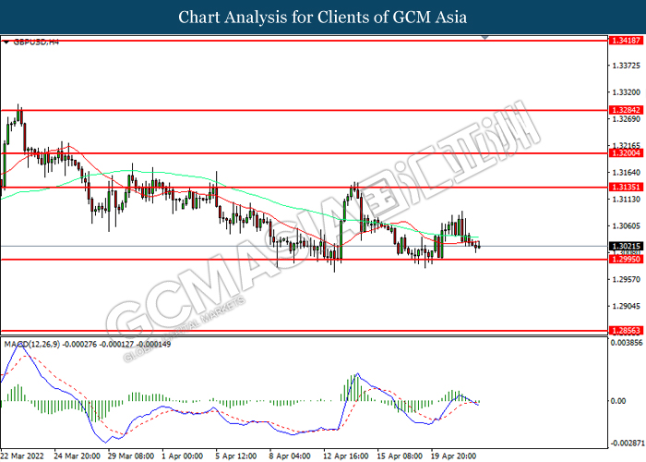The height and width of the screenshot is (462, 646).
Task: Click the 1.29570 price axis value
Action: [627, 279]
